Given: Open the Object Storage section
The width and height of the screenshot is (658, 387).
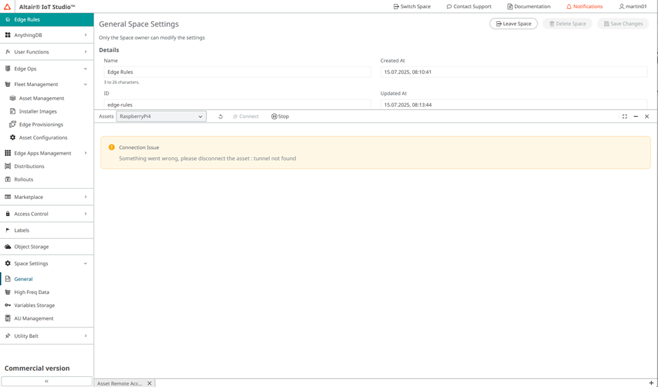Looking at the screenshot, I should pos(31,247).
